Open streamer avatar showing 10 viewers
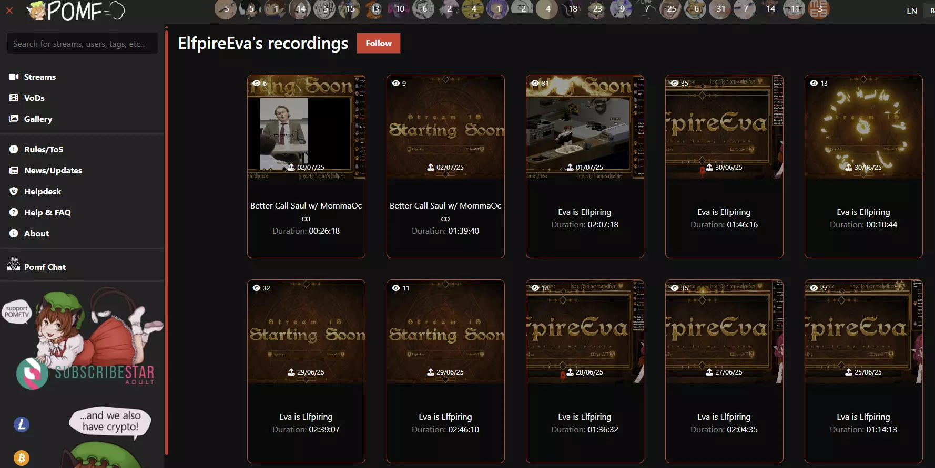The image size is (935, 468). pos(399,8)
